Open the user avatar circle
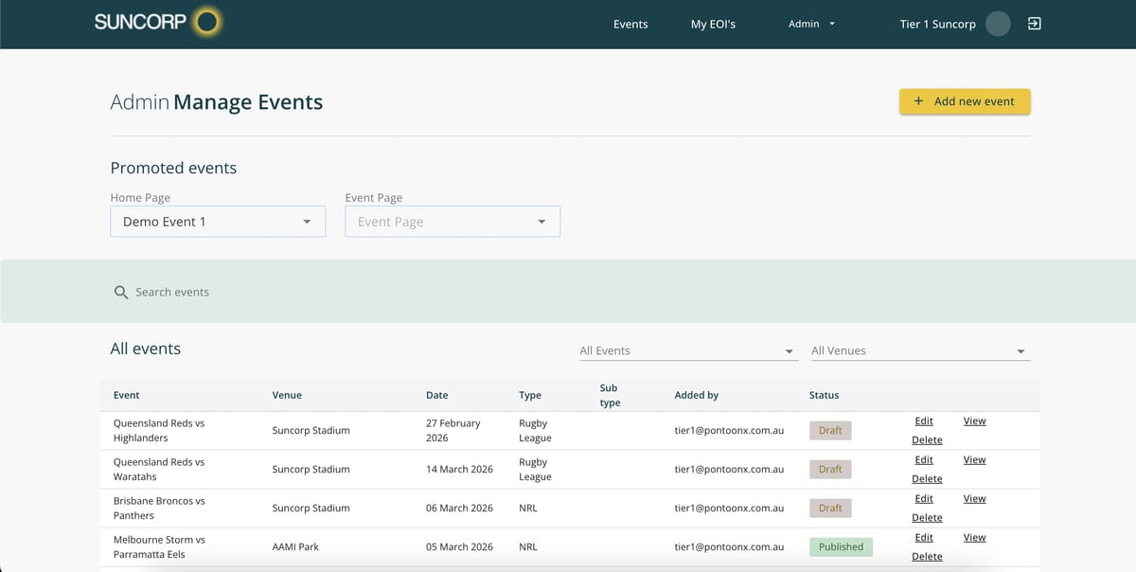The width and height of the screenshot is (1136, 572). (x=998, y=24)
